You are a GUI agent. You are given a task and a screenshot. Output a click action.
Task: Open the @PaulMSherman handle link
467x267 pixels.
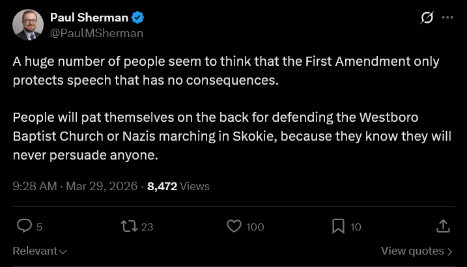[96, 32]
